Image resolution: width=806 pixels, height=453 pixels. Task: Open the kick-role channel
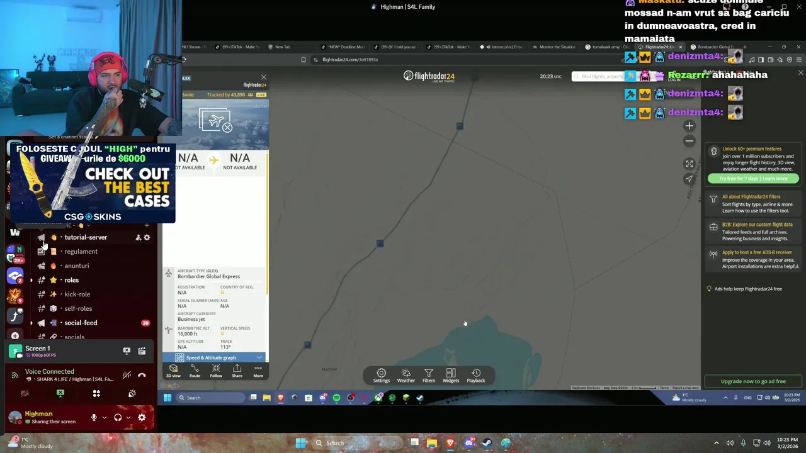[x=77, y=294]
